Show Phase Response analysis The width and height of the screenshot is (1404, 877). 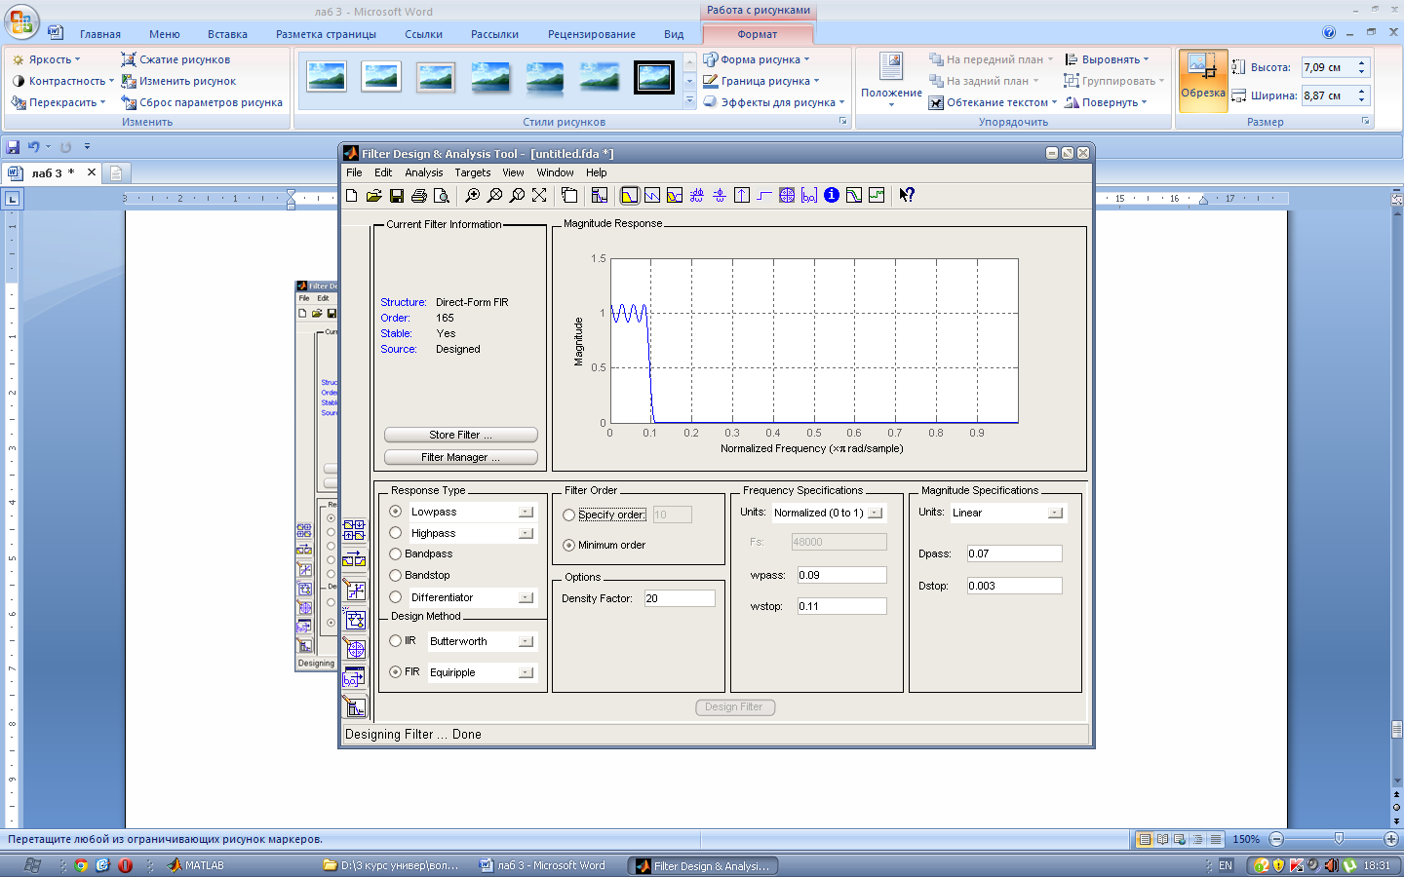652,196
